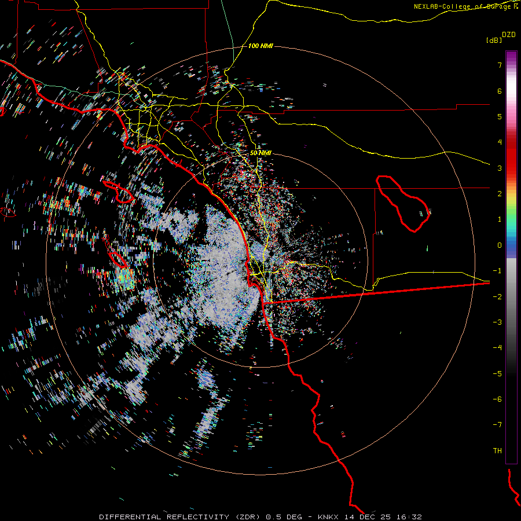Click the NEXLAB-College of DuPage watermark text
Image resolution: width=521 pixels, height=521 pixels.
[466, 6]
